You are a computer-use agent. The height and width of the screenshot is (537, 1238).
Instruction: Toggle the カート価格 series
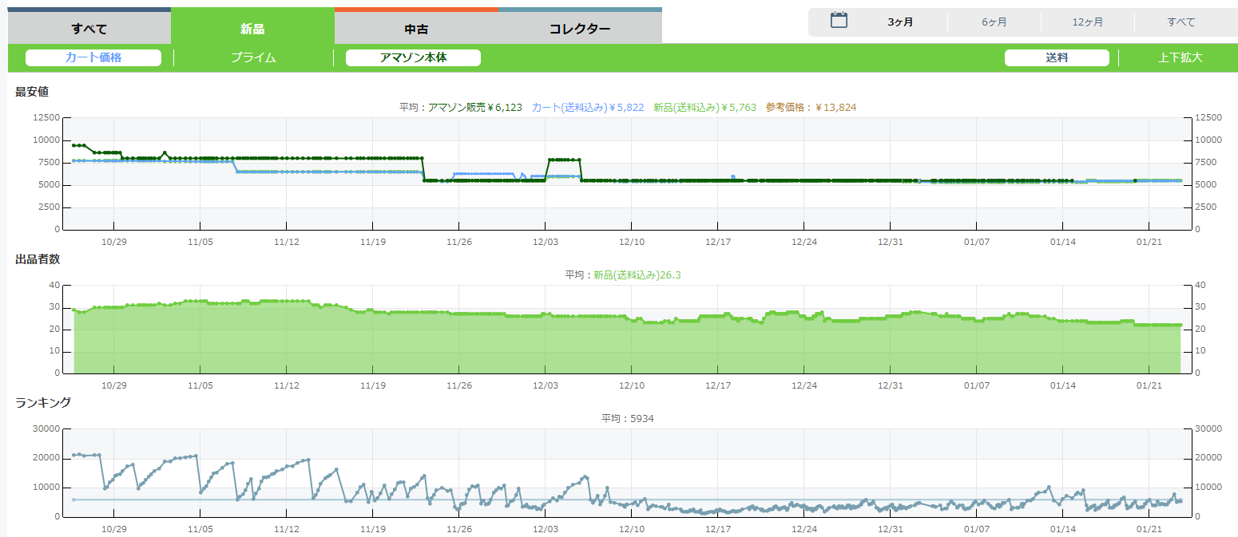[x=93, y=57]
